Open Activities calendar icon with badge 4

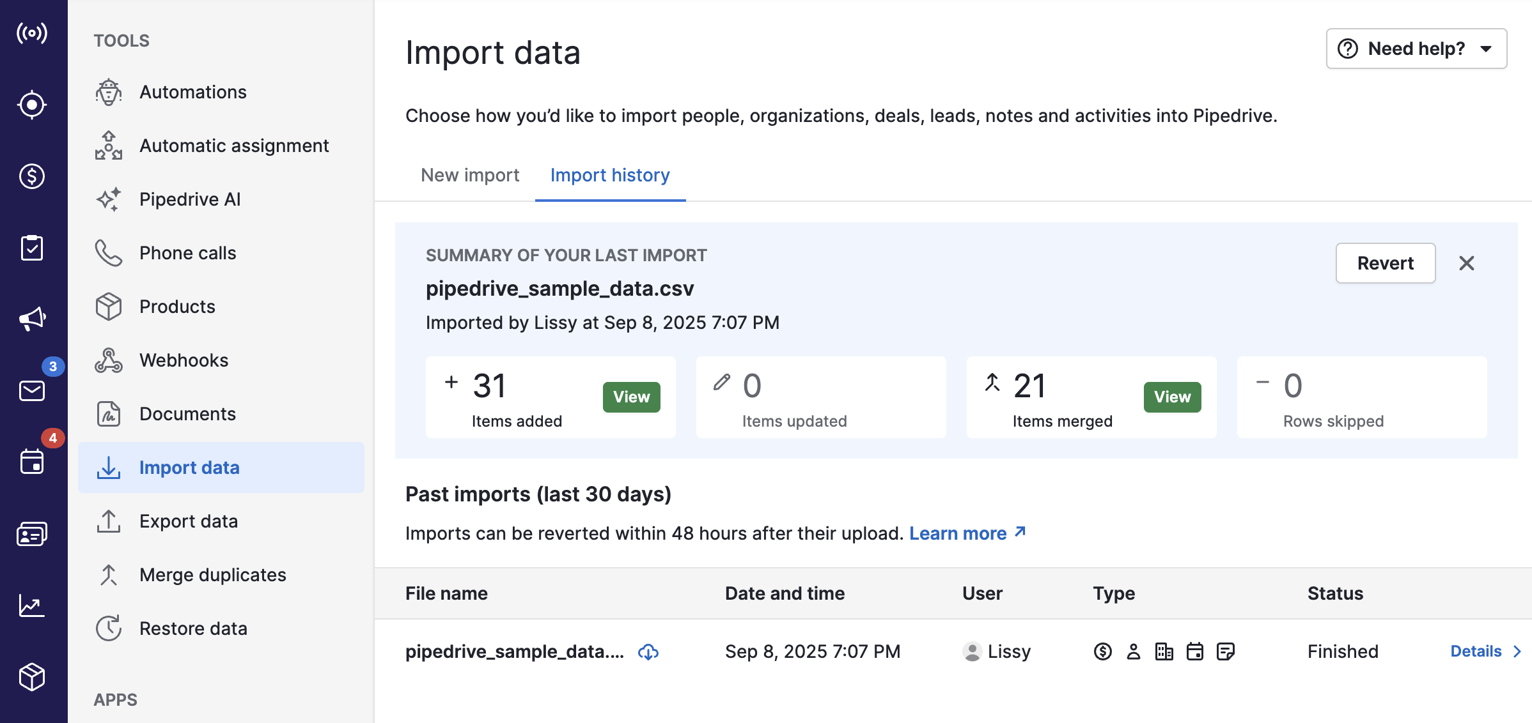pyautogui.click(x=32, y=462)
